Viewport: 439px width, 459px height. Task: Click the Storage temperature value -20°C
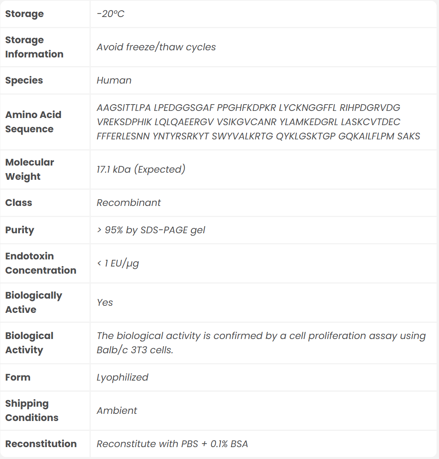point(111,14)
